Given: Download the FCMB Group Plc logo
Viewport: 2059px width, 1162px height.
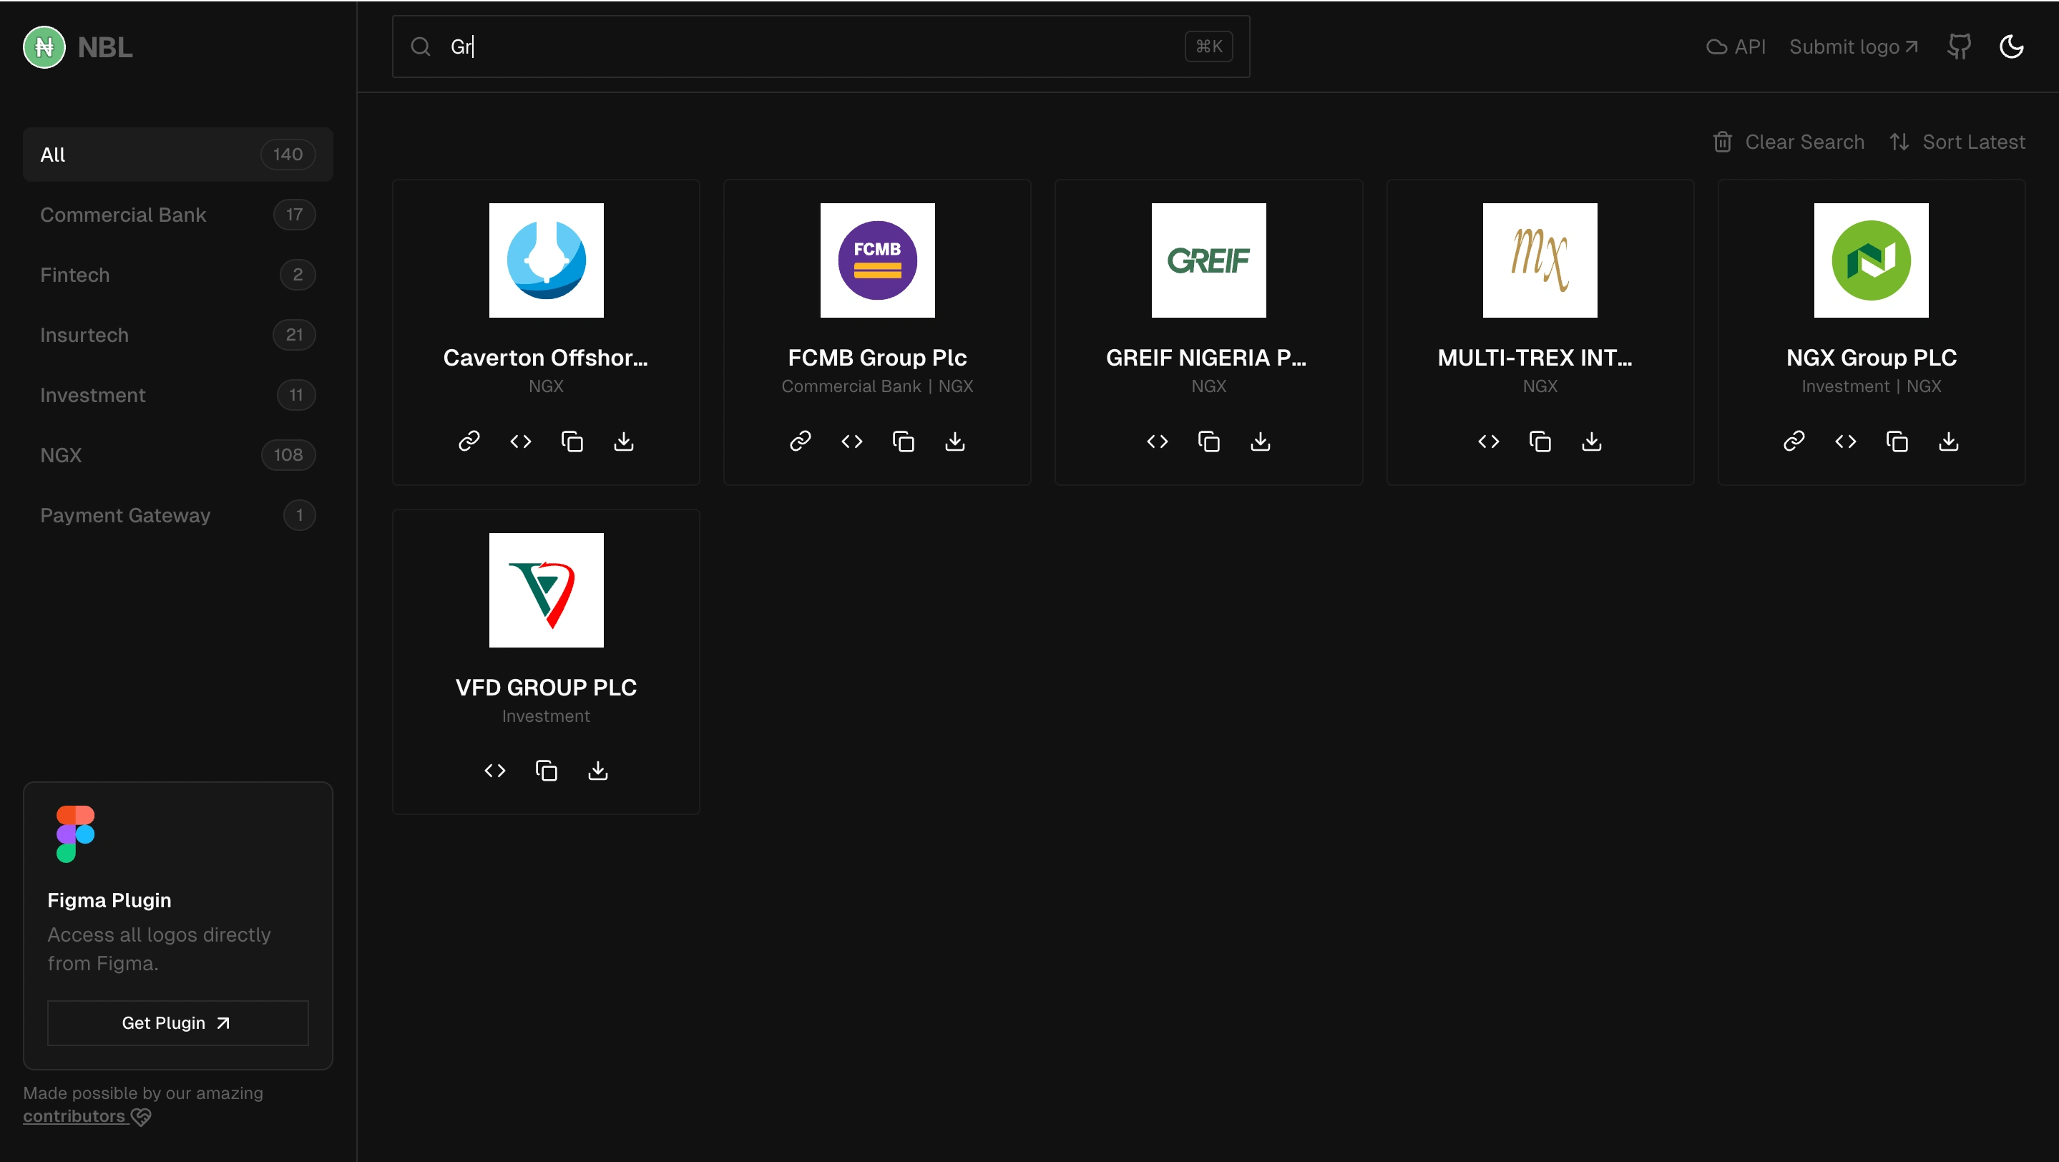Looking at the screenshot, I should (955, 441).
